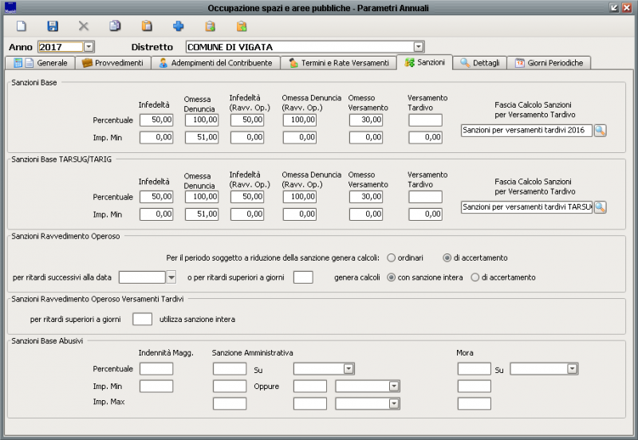Screen dimensions: 638x440
Task: Click the delete X toolbar icon
Action: click(x=84, y=26)
